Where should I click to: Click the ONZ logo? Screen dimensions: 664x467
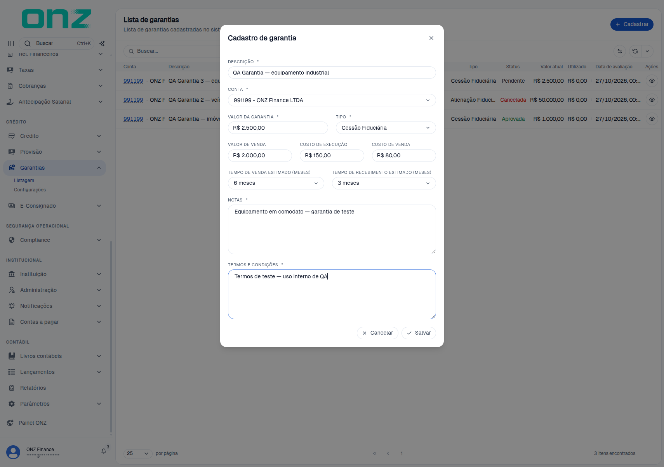point(57,19)
